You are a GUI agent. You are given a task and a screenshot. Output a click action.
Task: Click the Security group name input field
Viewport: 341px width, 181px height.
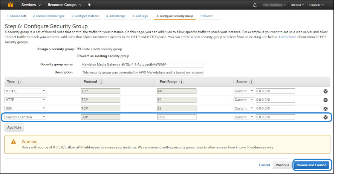pyautogui.click(x=142, y=64)
